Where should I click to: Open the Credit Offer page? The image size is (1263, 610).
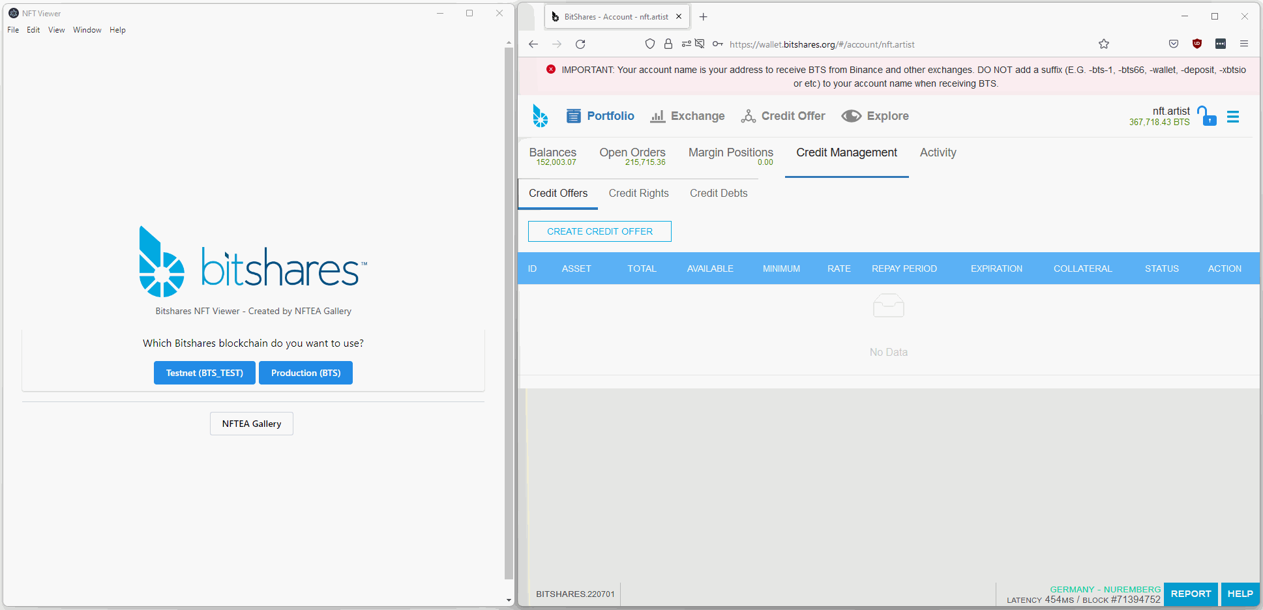(x=783, y=116)
